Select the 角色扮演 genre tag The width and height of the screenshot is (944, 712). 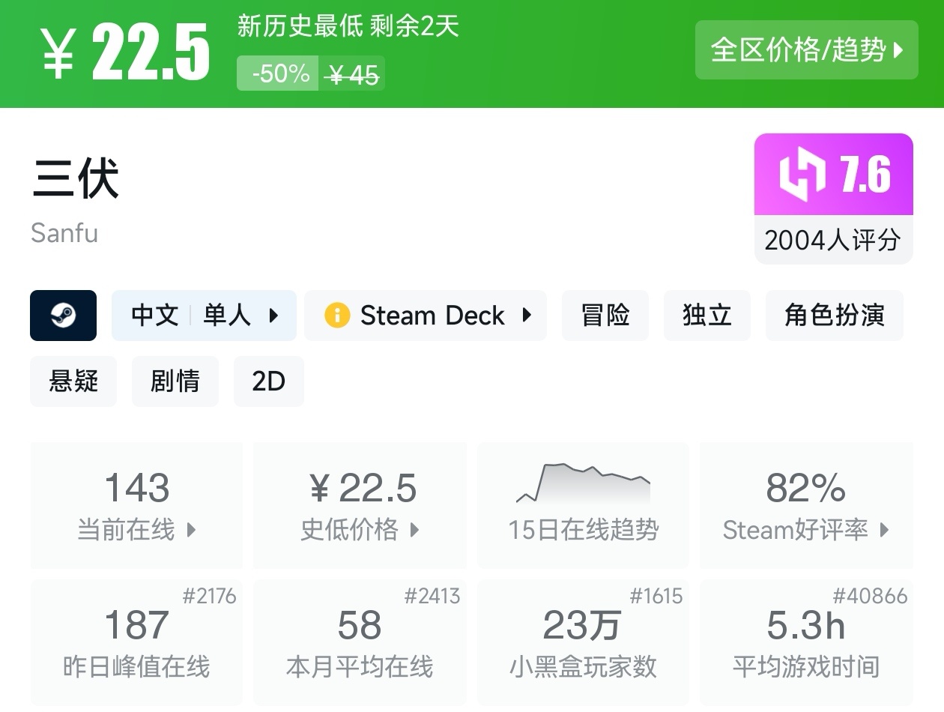(x=834, y=316)
